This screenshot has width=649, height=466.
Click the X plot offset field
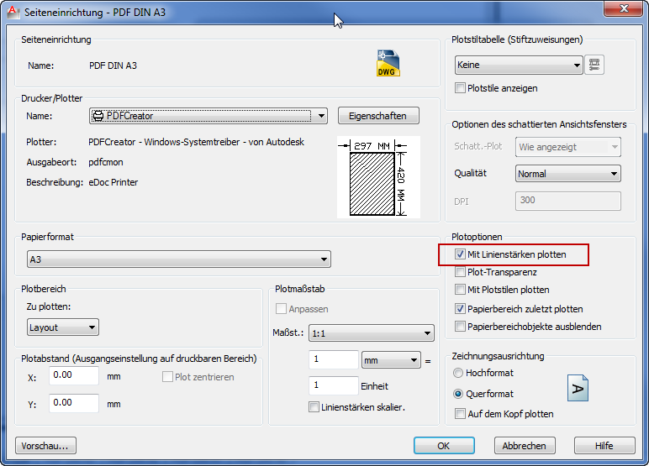point(74,375)
